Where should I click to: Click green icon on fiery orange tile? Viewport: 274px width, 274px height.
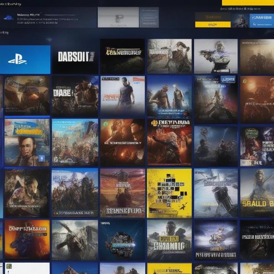click(x=245, y=81)
